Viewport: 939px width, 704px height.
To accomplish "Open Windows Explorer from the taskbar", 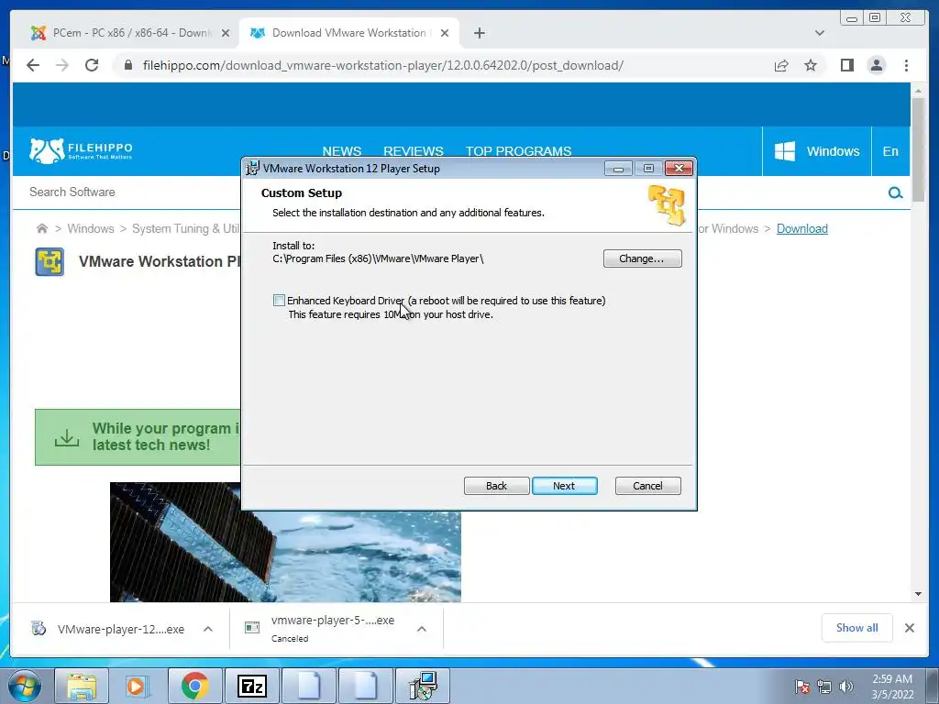I will tap(82, 686).
